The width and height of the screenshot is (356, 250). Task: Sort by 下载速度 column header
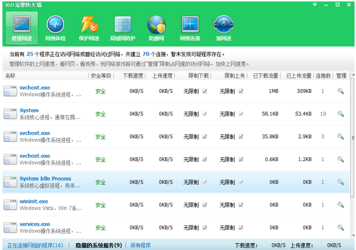(x=133, y=76)
